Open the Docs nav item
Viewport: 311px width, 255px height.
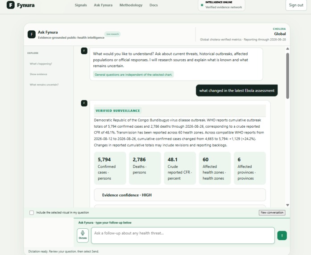[x=153, y=5]
